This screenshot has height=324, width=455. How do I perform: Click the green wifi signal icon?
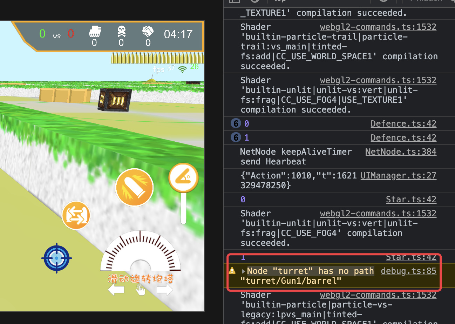tap(182, 69)
